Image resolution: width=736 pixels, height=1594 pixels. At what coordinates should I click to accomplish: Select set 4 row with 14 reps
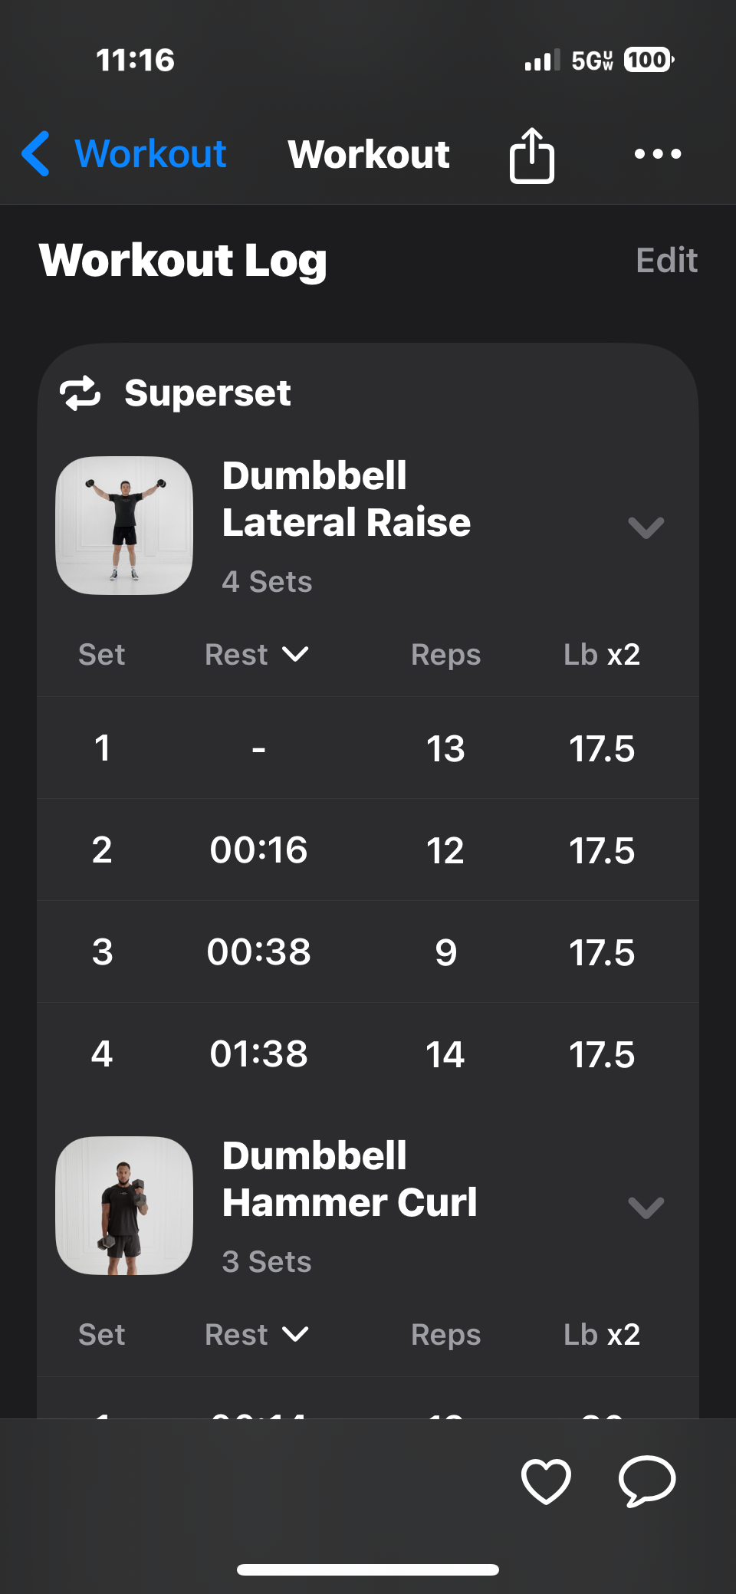(368, 1054)
